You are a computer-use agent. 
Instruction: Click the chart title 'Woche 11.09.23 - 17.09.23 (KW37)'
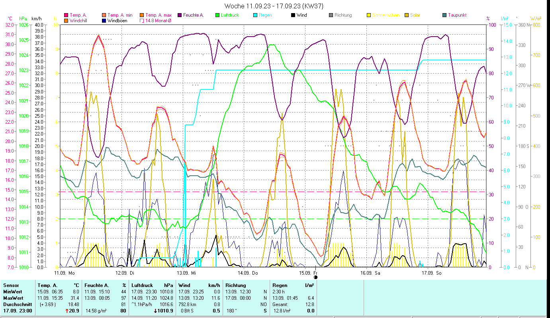274,6
